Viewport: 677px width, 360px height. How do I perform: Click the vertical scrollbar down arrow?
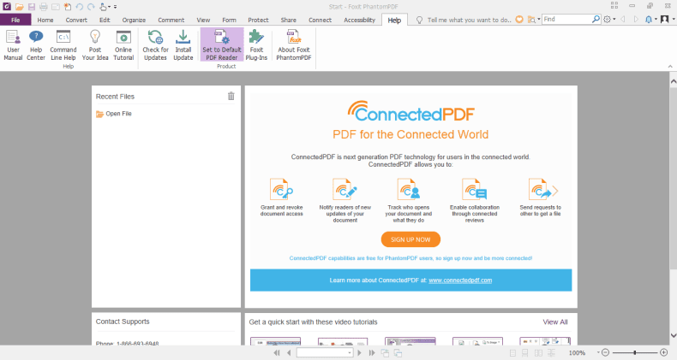coord(673,335)
